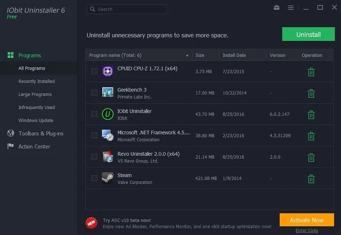
Task: Click the Revo Uninstaller trash icon
Action: pyautogui.click(x=311, y=158)
